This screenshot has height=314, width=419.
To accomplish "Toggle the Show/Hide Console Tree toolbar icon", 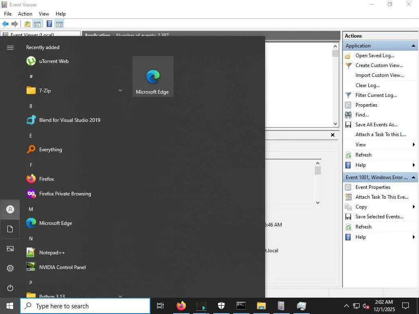I will pyautogui.click(x=37, y=24).
